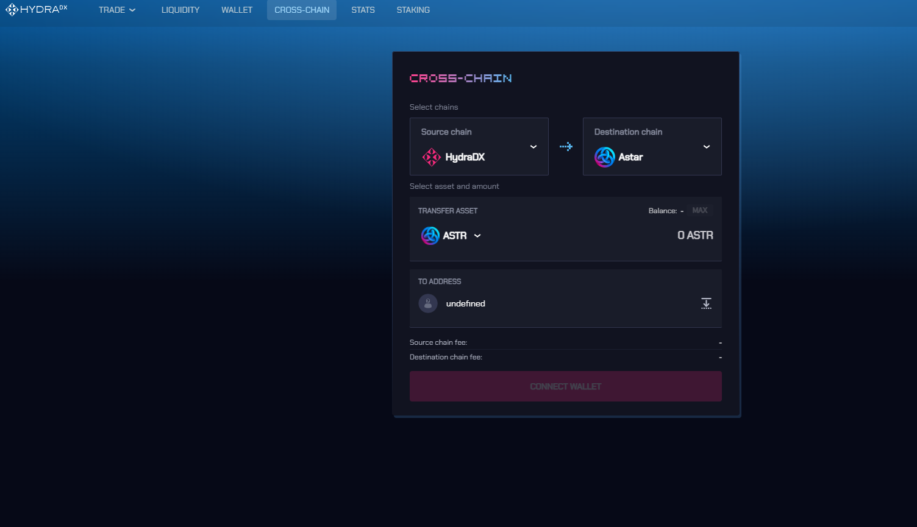
Task: Go to the Liquidity page
Action: click(x=180, y=10)
